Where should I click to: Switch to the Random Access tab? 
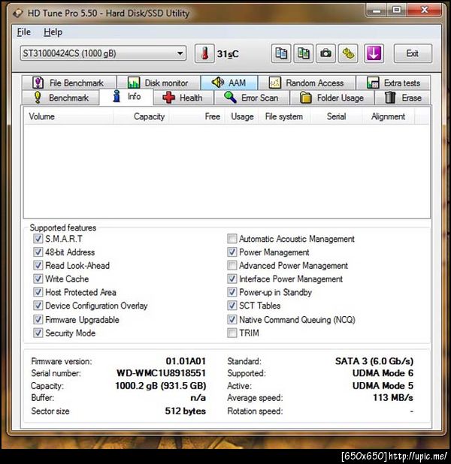307,83
